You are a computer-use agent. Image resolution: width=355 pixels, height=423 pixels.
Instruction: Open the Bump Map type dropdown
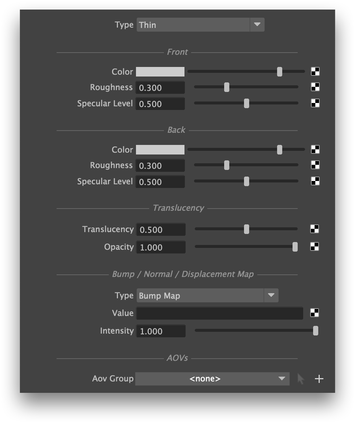click(207, 295)
